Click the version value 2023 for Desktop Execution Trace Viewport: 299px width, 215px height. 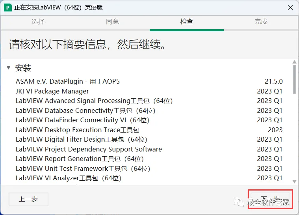[x=275, y=130]
